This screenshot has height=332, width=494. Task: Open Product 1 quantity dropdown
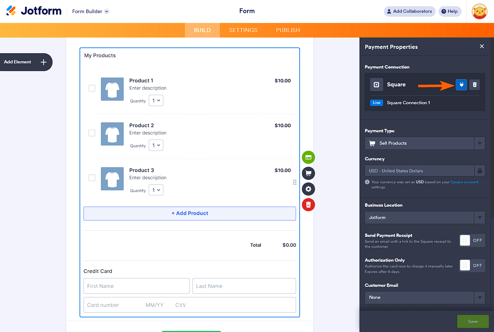(x=156, y=101)
